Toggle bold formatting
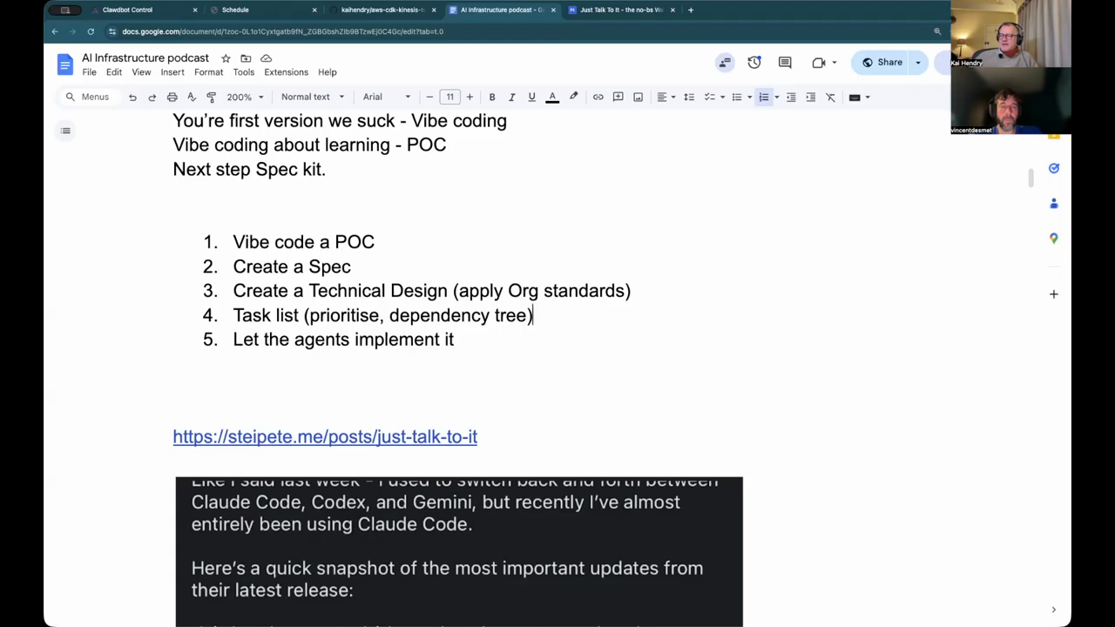 pos(491,97)
